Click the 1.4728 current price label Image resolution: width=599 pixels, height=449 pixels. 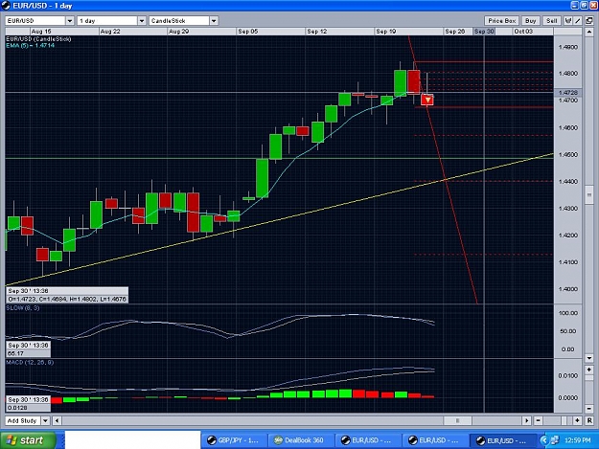(x=567, y=93)
